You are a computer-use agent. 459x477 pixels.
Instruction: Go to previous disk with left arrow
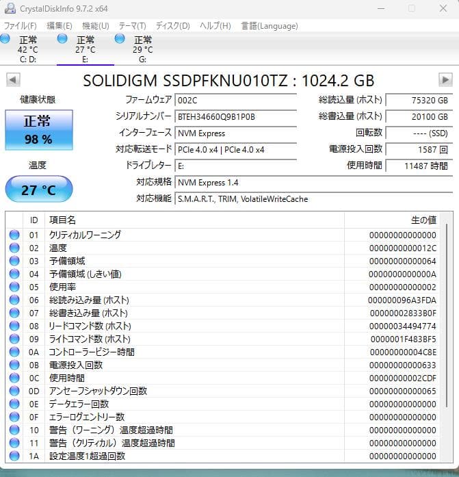click(13, 80)
